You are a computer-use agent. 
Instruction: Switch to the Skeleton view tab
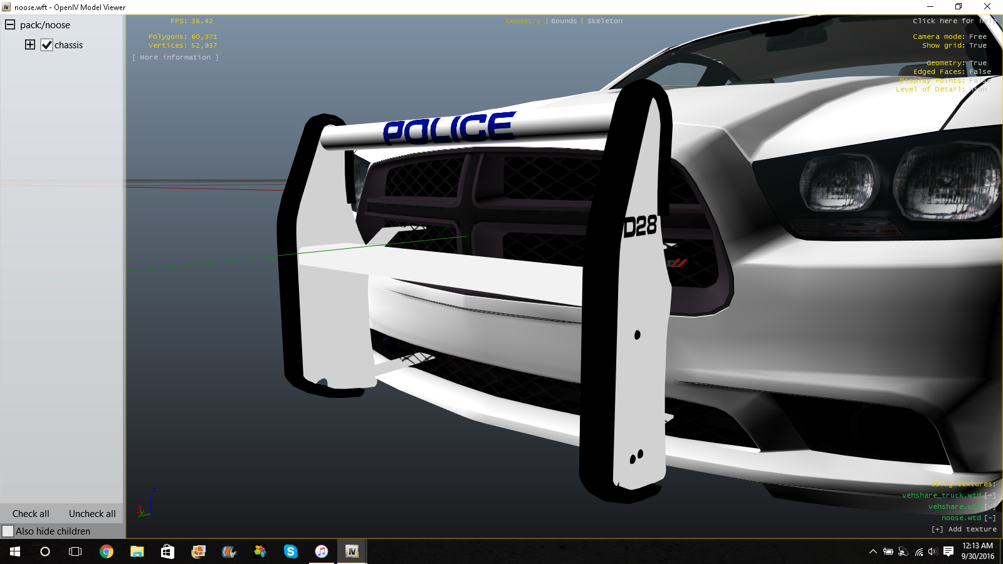tap(605, 21)
